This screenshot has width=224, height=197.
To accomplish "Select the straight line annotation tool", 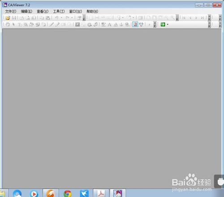I will [52, 24].
